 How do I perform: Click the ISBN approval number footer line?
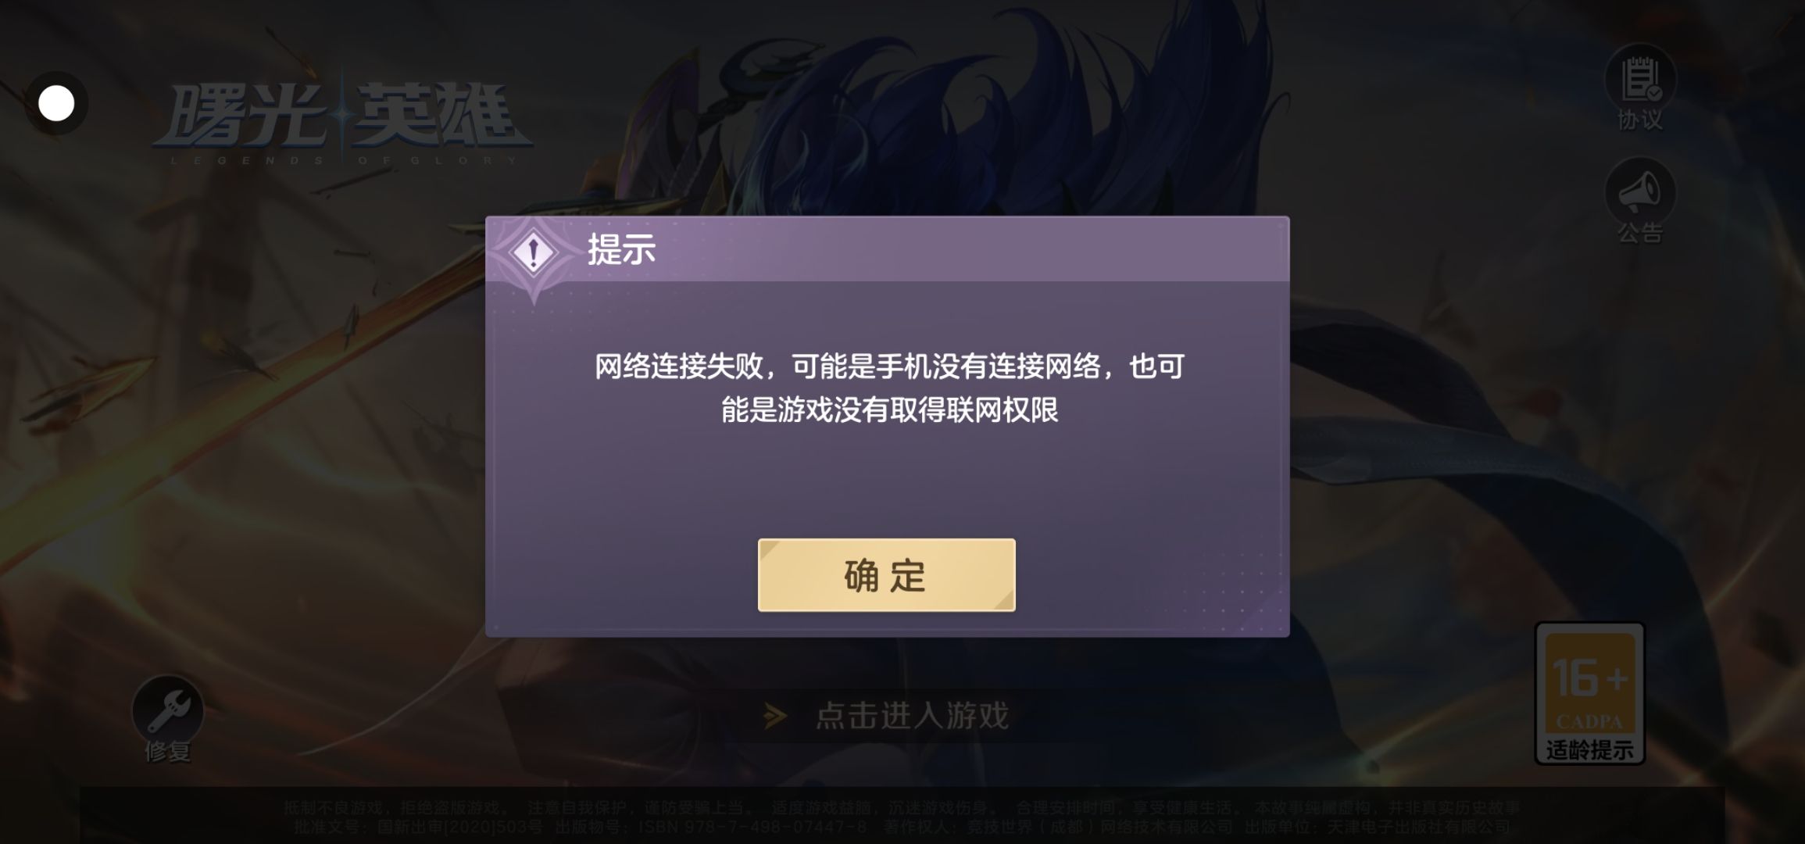point(902,826)
